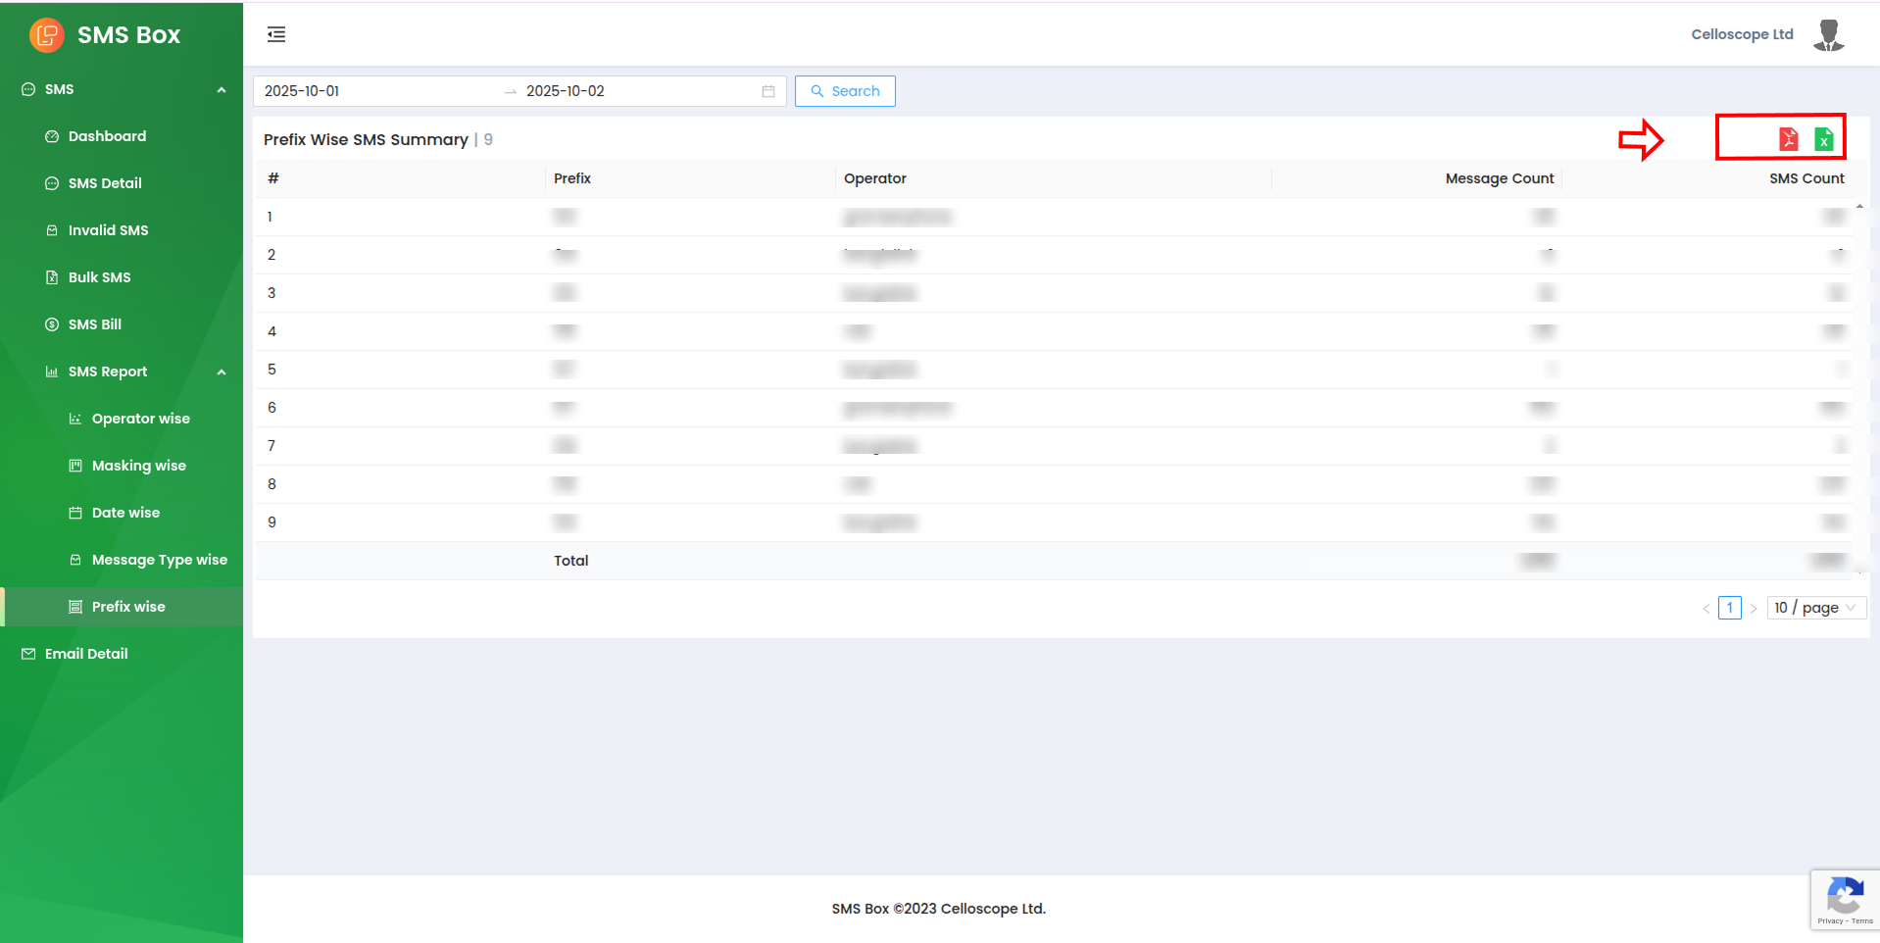Image resolution: width=1880 pixels, height=943 pixels.
Task: Collapse the SMS menu section
Action: pyautogui.click(x=222, y=90)
